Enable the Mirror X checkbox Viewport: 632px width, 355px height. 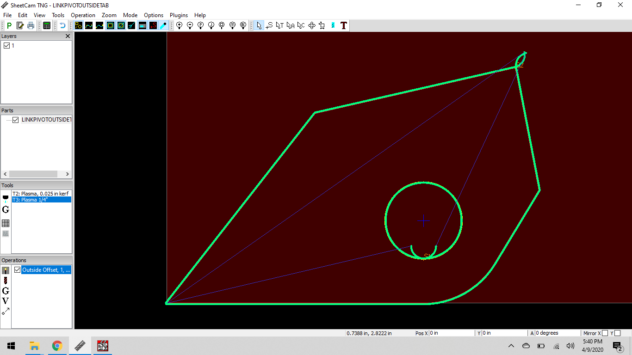click(605, 333)
